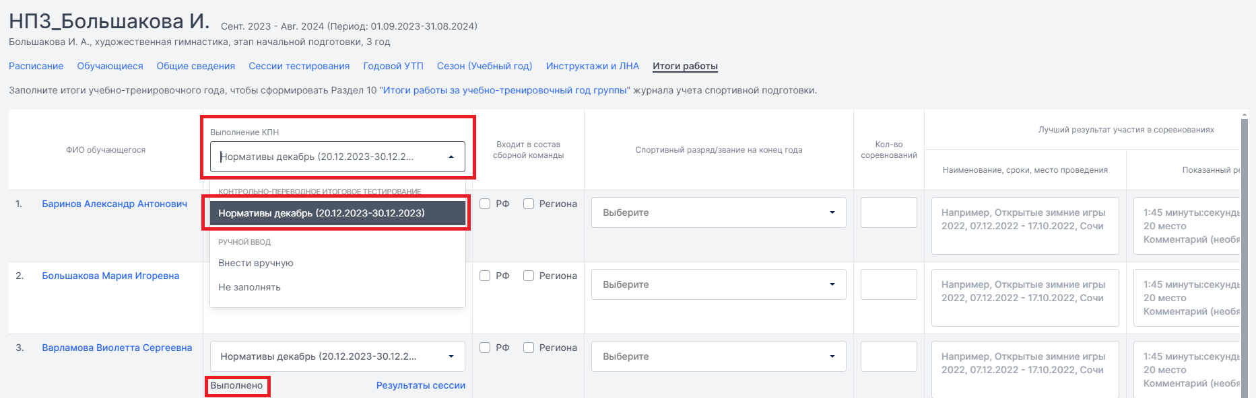
Task: Open Большакова Мария Игоревна profile
Action: click(110, 276)
